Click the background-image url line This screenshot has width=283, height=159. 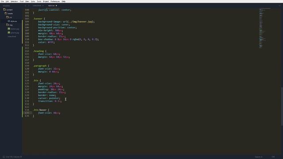click(x=66, y=22)
